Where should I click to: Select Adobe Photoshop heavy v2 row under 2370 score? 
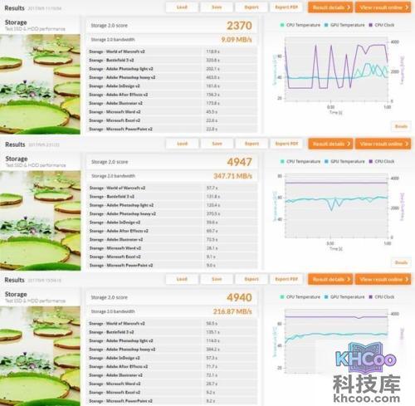[x=172, y=77]
